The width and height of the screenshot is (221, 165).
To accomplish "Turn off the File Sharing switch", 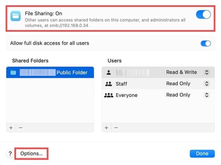I will (203, 14).
